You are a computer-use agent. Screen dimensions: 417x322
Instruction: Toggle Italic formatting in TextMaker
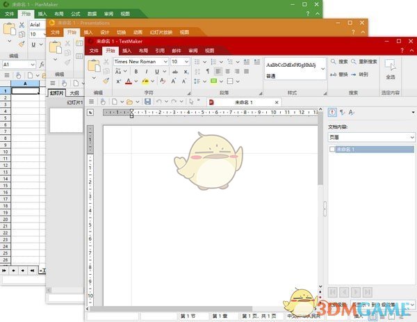[146, 72]
